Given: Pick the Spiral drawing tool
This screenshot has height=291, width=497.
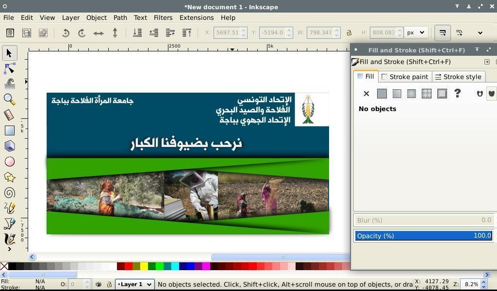Looking at the screenshot, I should [x=9, y=193].
